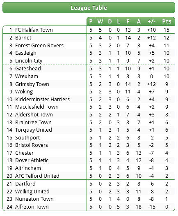Click Wrexham team name

pos(27,76)
